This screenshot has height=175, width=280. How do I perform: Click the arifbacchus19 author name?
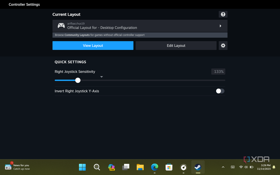(76, 23)
